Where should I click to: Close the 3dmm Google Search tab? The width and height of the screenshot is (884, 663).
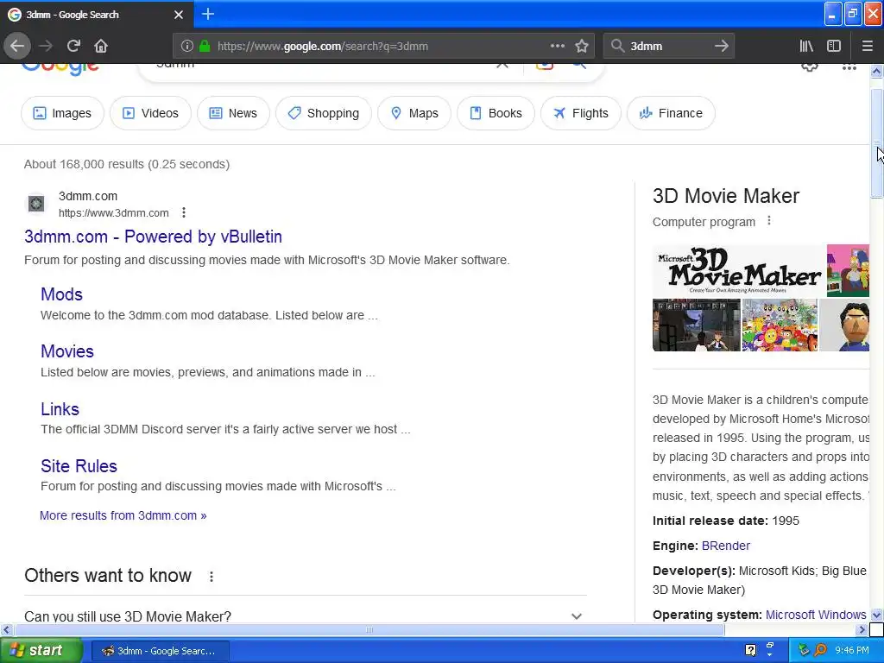(x=178, y=15)
